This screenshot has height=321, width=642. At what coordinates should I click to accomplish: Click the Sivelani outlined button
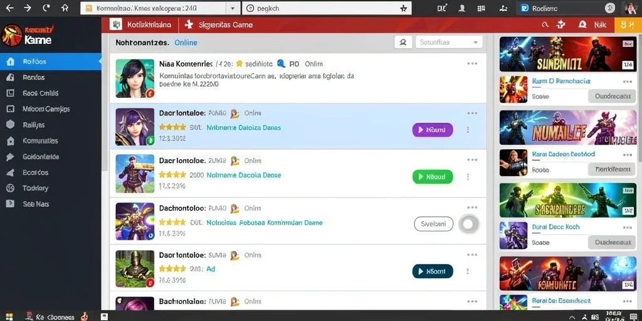[434, 224]
